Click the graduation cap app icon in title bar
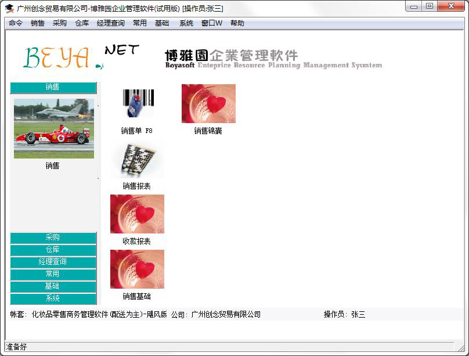The height and width of the screenshot is (356, 469). pos(9,8)
